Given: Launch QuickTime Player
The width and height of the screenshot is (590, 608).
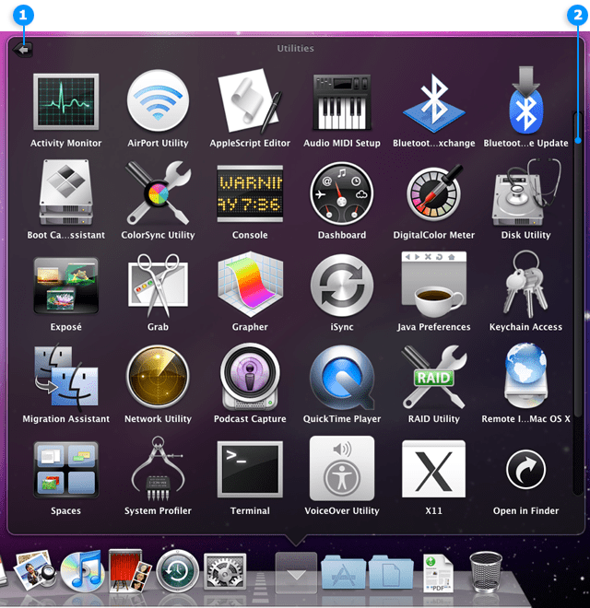Looking at the screenshot, I should click(x=342, y=378).
